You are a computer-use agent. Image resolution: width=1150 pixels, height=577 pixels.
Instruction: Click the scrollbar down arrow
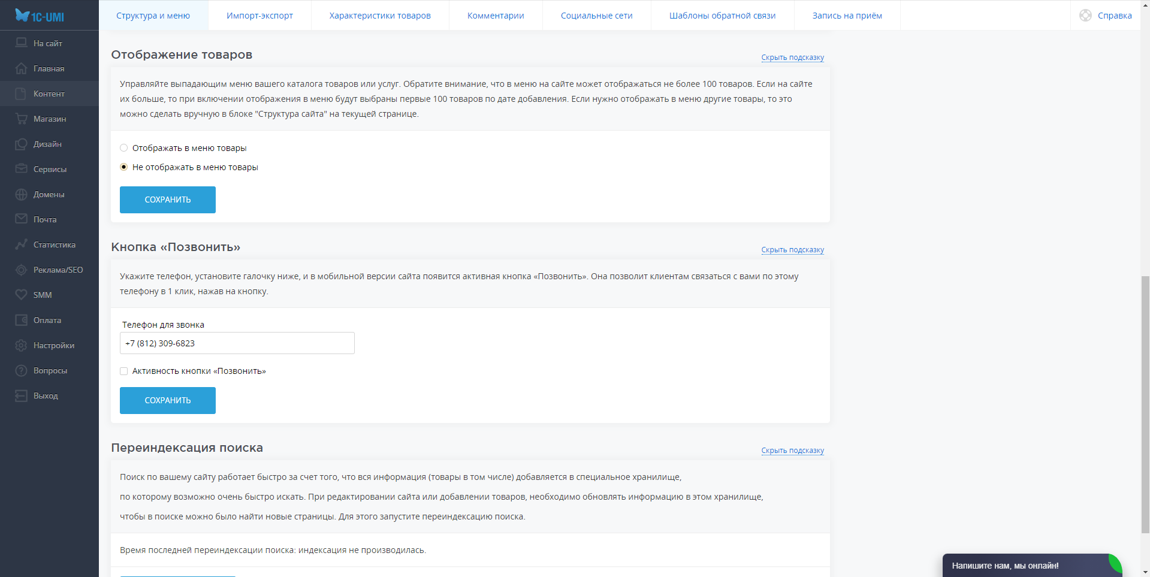tap(1145, 572)
